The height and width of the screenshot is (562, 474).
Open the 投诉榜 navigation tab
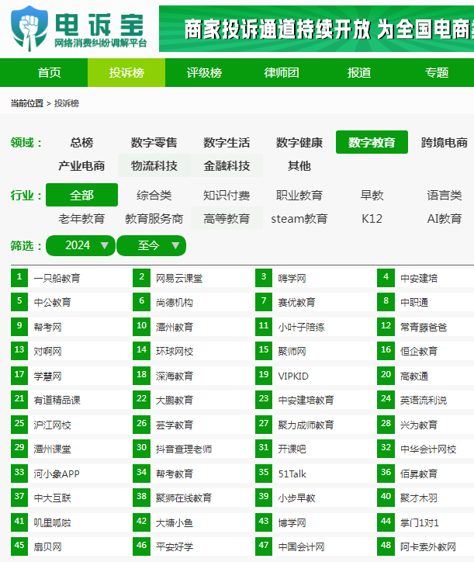[126, 72]
